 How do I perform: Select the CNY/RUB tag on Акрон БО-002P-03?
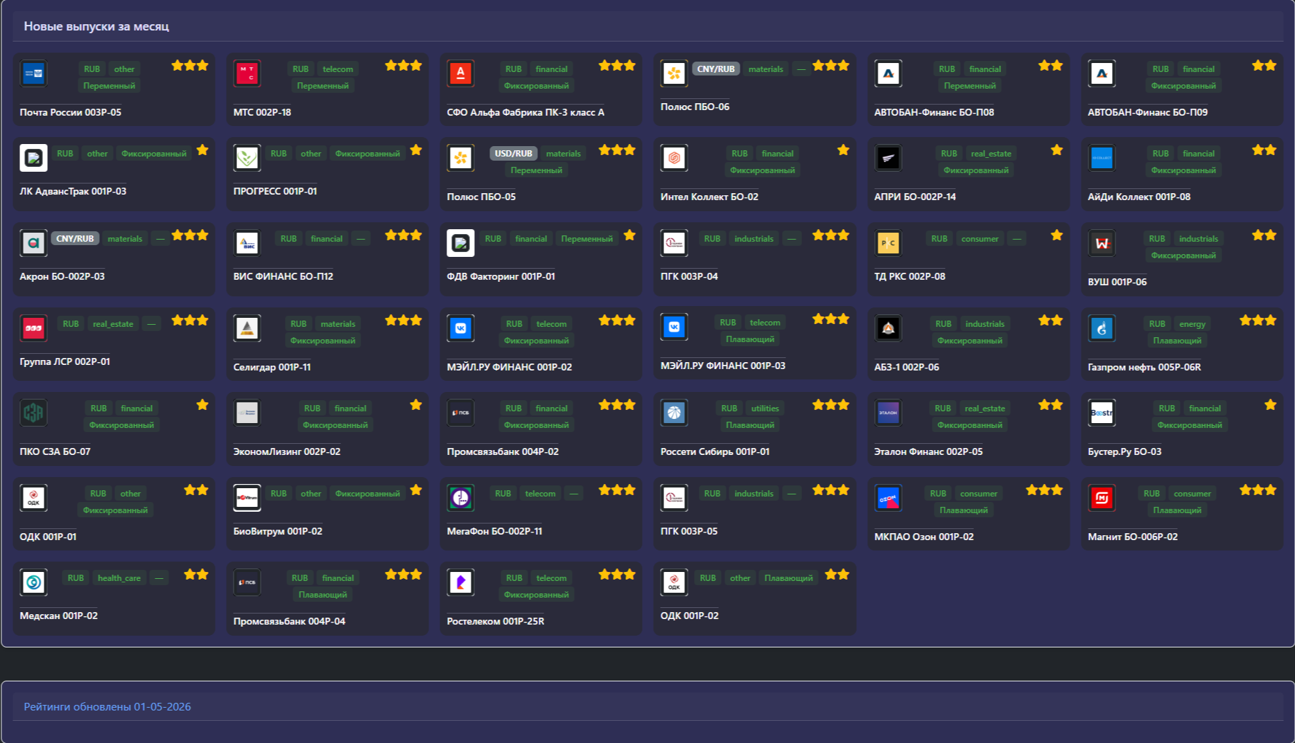click(x=75, y=239)
